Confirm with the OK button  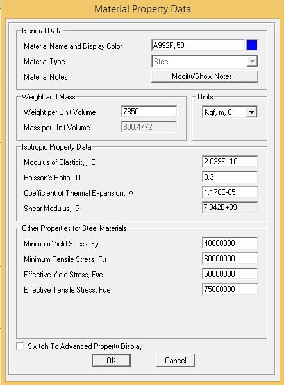tap(112, 361)
